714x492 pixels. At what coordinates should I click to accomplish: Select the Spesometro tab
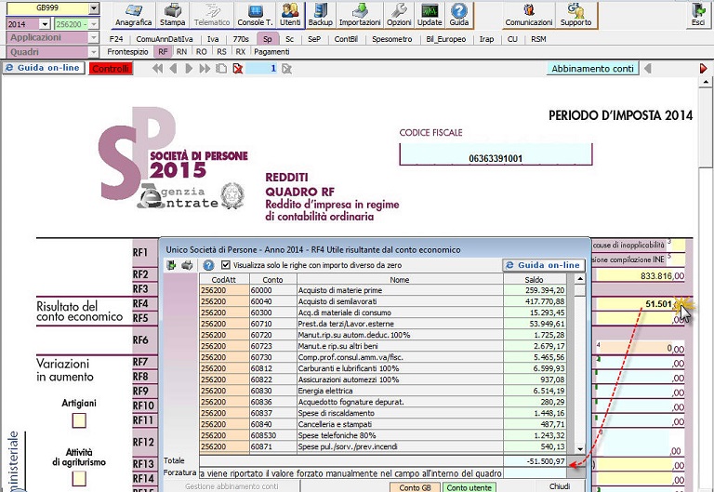pos(391,39)
